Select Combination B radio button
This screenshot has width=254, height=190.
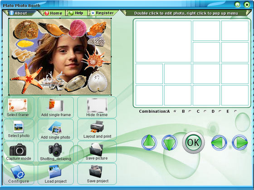click(x=190, y=111)
